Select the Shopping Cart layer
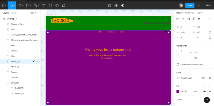This screenshot has height=106, width=214. (x=20, y=24)
